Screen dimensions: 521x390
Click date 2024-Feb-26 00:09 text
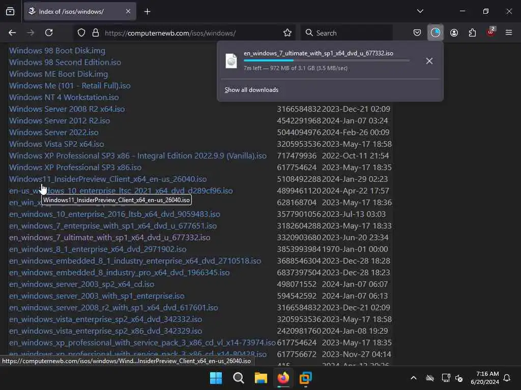point(356,133)
